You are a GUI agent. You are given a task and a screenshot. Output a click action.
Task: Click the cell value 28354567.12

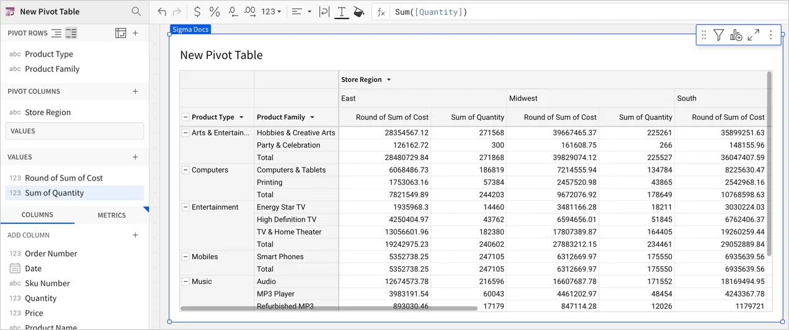pyautogui.click(x=385, y=133)
